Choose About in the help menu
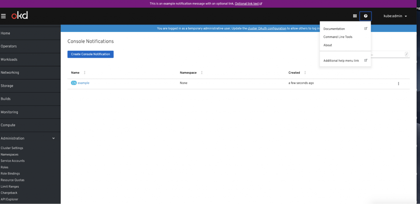The width and height of the screenshot is (420, 204). (328, 45)
